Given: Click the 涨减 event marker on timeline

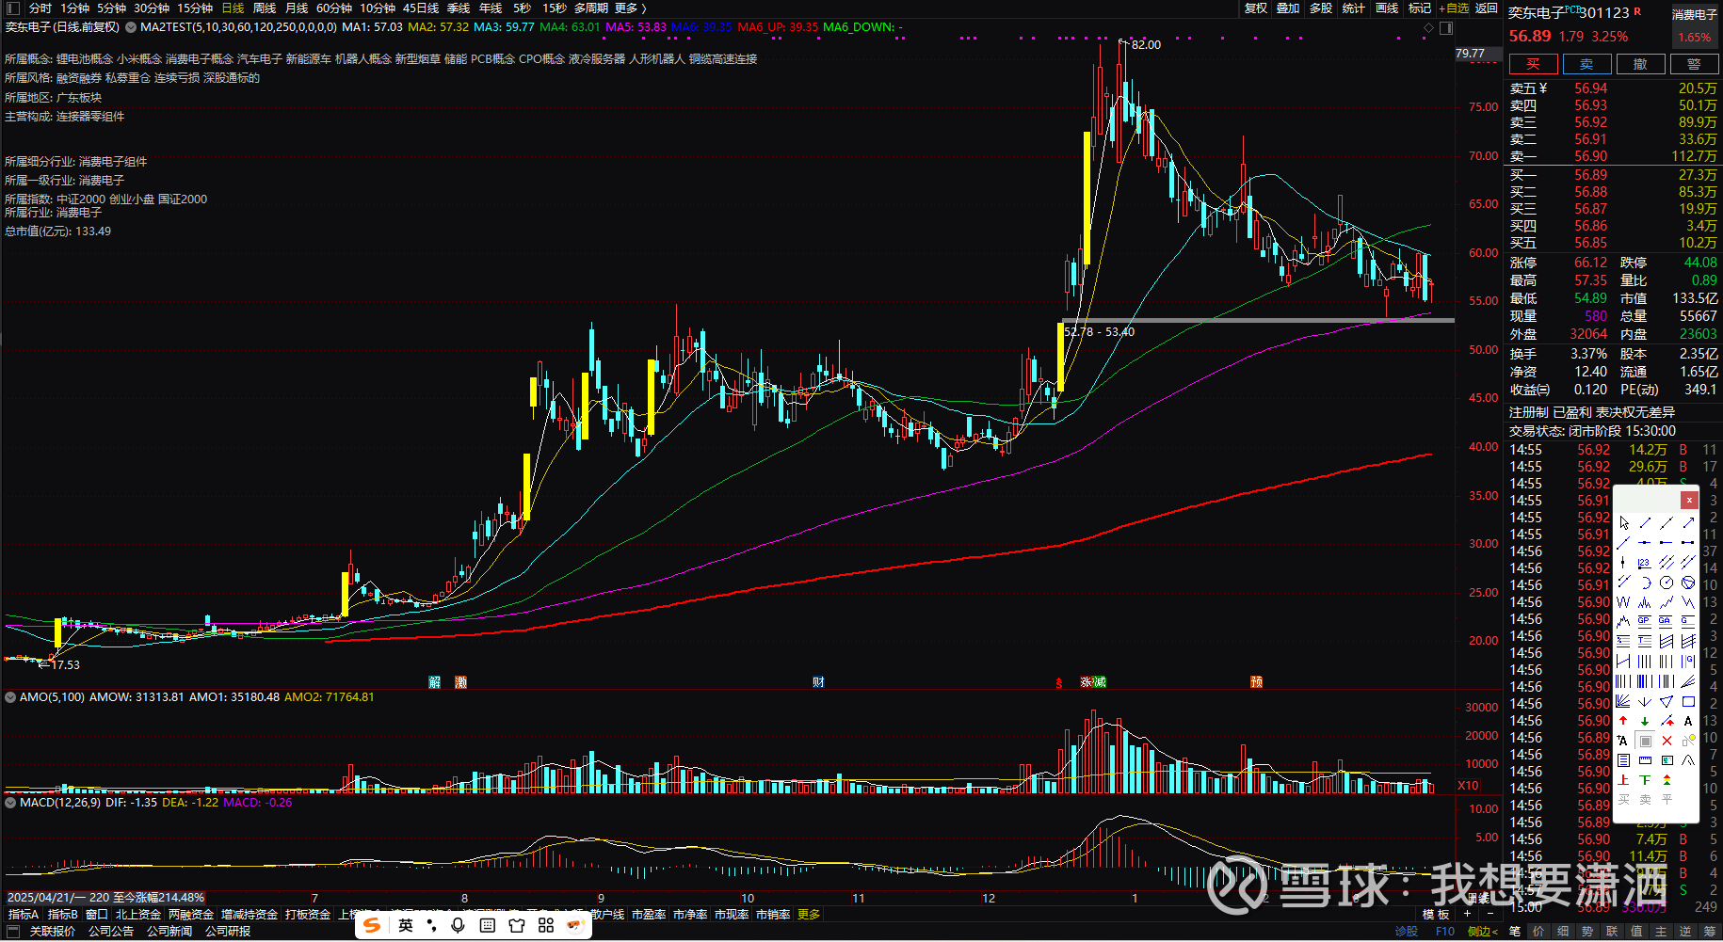Looking at the screenshot, I should click(1093, 682).
